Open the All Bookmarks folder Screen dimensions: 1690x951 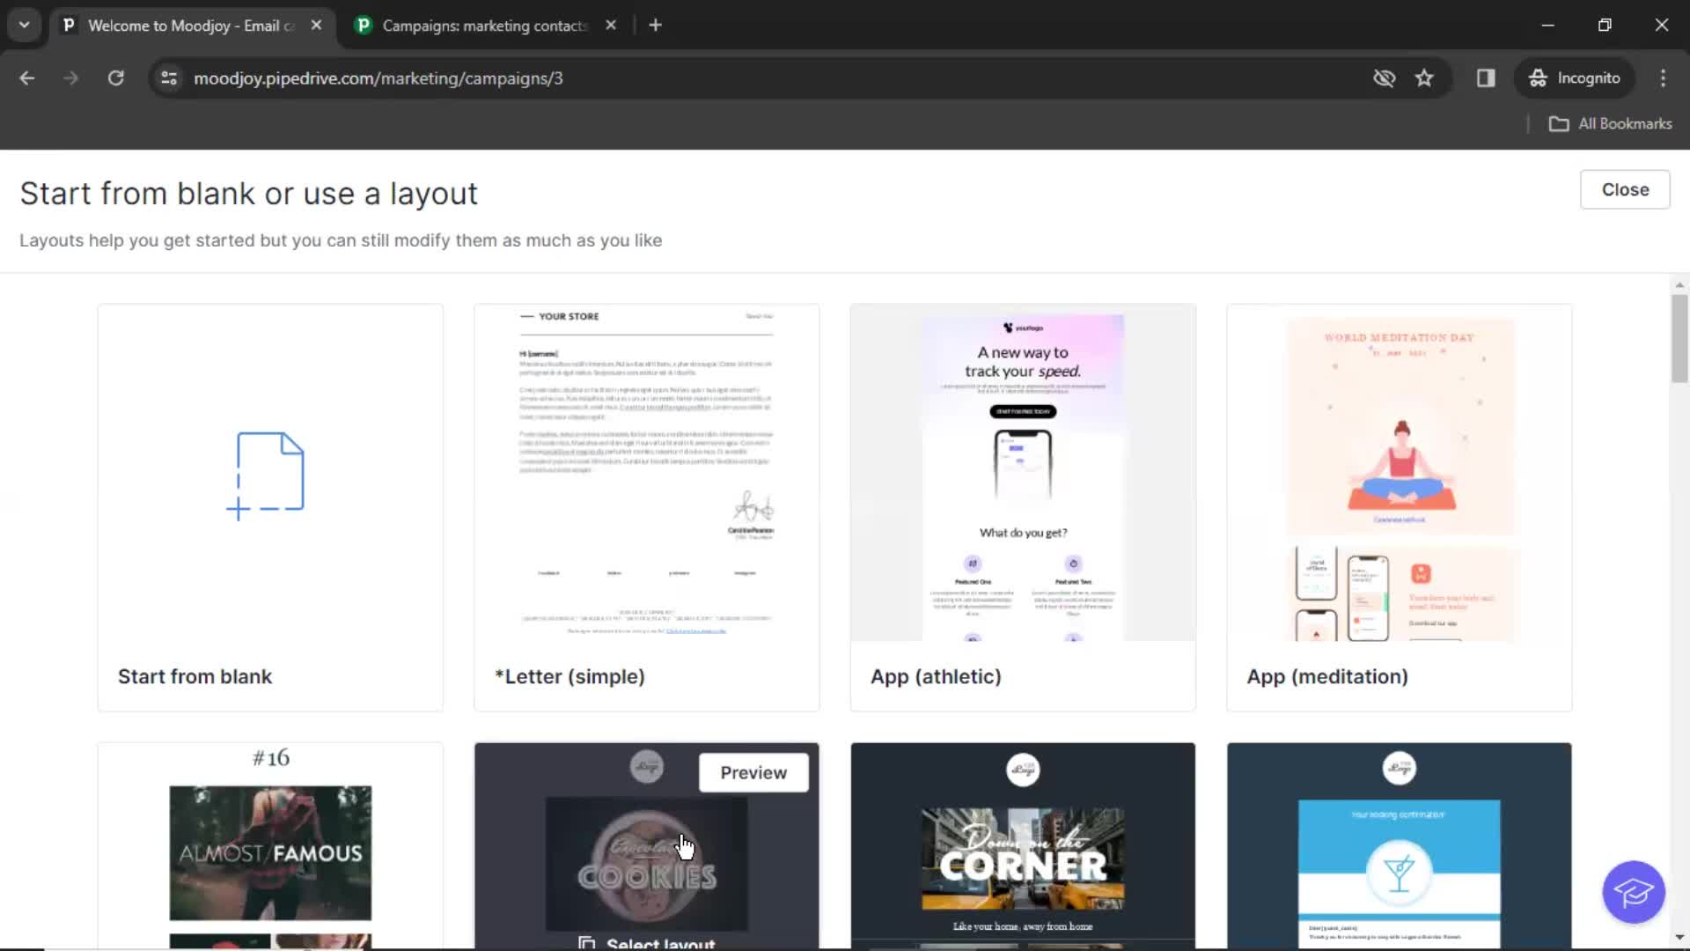point(1611,124)
